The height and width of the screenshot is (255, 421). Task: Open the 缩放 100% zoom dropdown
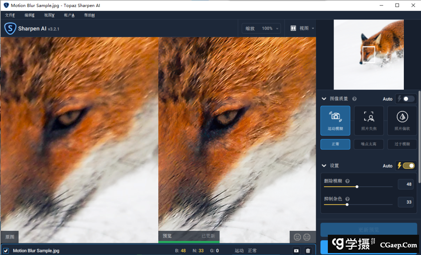click(261, 28)
